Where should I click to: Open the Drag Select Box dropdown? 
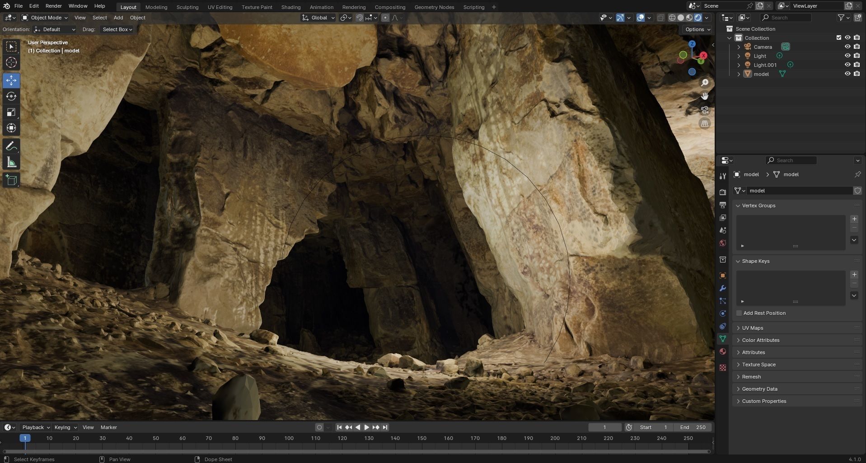(117, 29)
